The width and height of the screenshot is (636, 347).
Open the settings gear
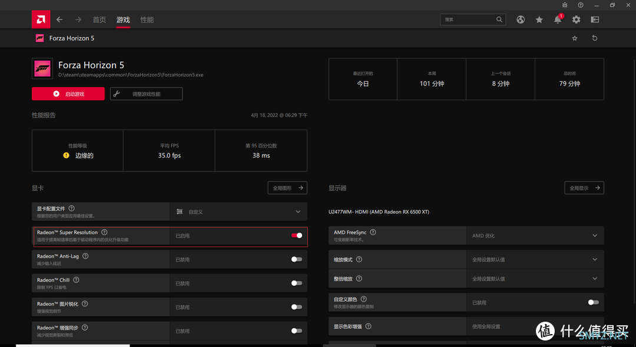577,19
